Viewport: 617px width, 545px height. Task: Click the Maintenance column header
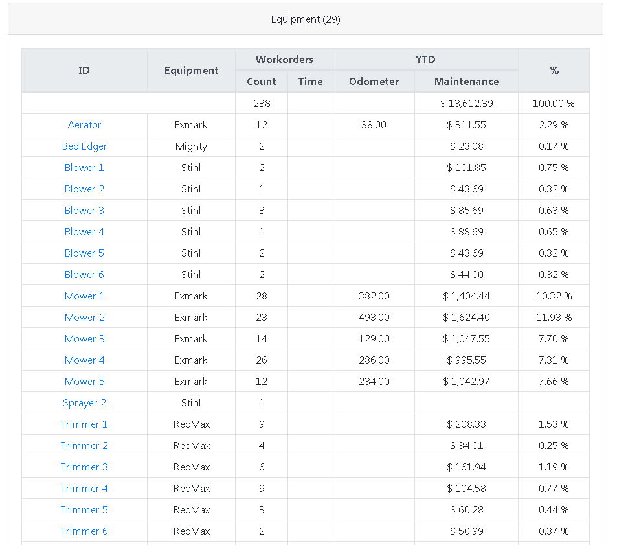(466, 82)
